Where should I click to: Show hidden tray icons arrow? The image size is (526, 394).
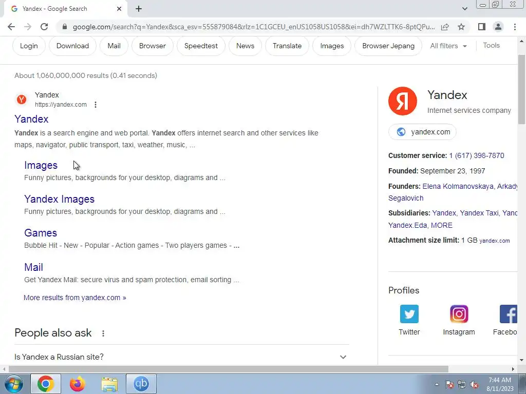(437, 384)
